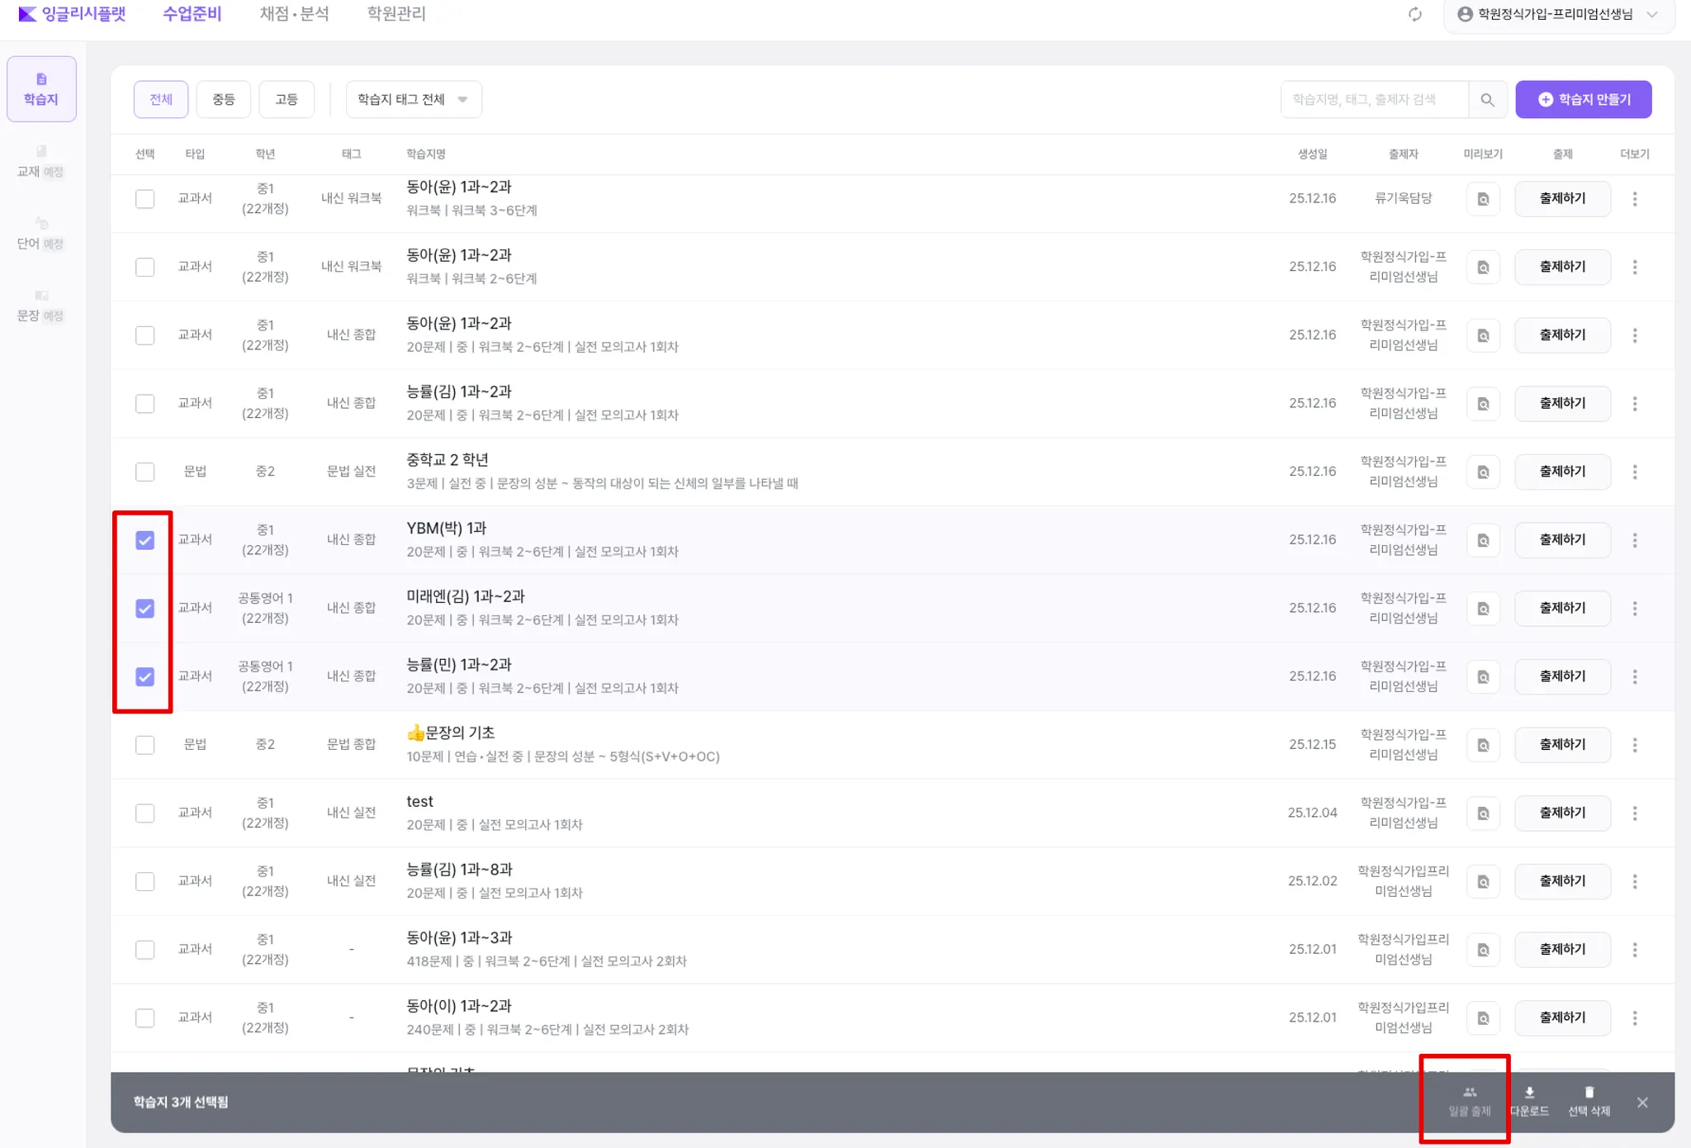The image size is (1691, 1148).
Task: Click the search magnifier icon
Action: [1487, 100]
